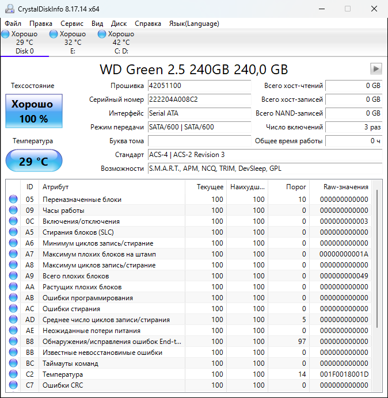Viewport: 388px width, 398px height.
Task: Click the Всего хост-записей value field
Action: (x=353, y=99)
